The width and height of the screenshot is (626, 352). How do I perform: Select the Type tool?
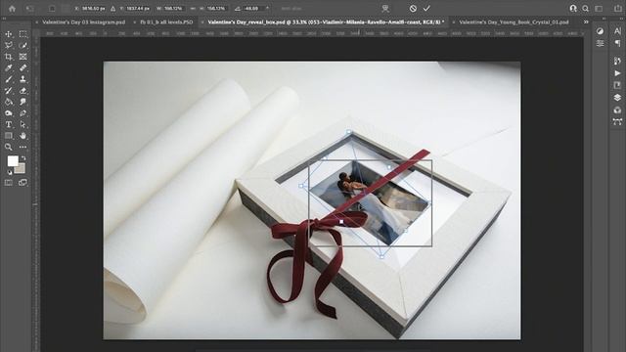coord(9,124)
